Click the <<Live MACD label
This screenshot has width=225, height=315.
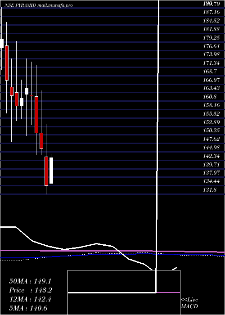coord(189,303)
